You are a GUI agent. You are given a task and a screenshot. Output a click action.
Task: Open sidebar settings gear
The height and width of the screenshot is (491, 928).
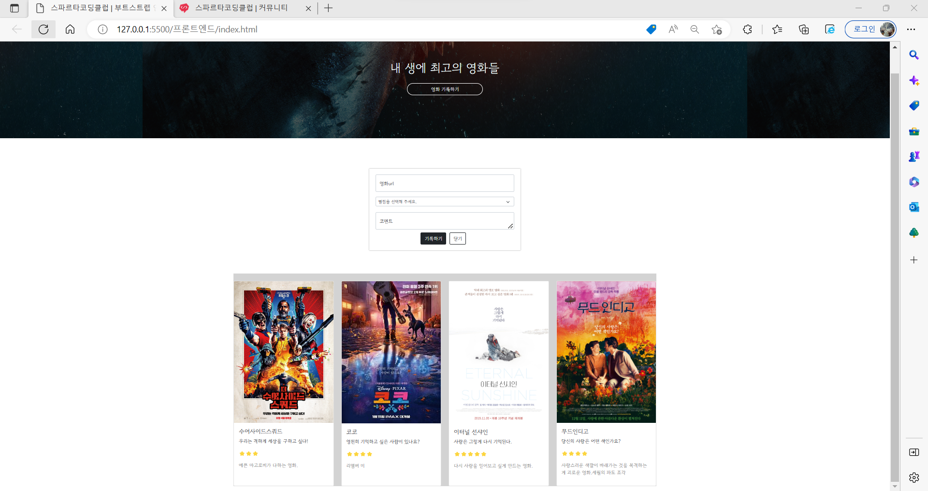point(913,477)
